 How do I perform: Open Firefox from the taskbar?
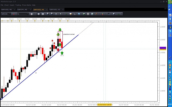170,23
